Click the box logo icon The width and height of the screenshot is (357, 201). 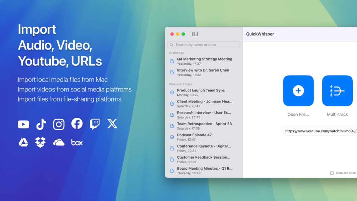point(77,142)
